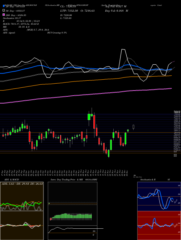Click the latest hollow white candlestick
181x240 pixels.
point(134,127)
